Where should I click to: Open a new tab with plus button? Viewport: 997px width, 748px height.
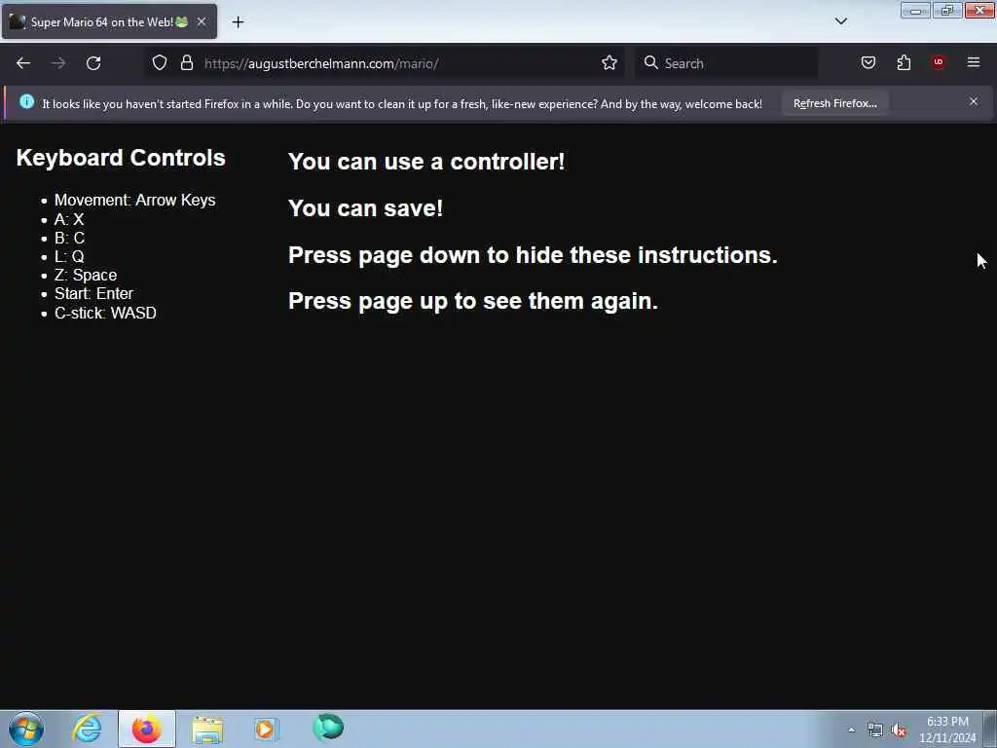pyautogui.click(x=238, y=21)
